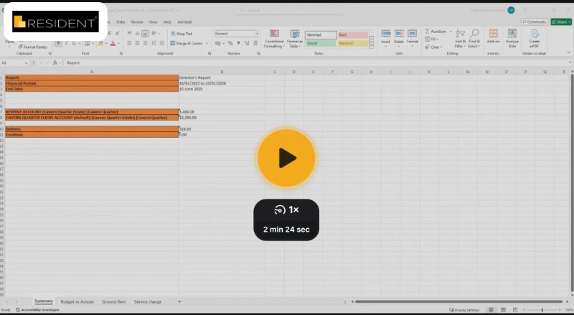Click Create a PDF icon
This screenshot has height=315, width=574.
tap(535, 37)
